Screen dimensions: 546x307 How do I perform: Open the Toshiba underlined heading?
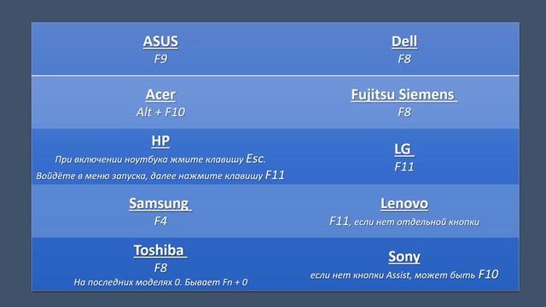tap(160, 250)
